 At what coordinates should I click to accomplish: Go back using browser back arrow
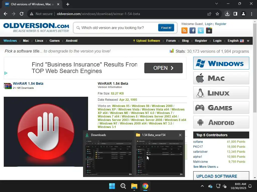click(6, 14)
